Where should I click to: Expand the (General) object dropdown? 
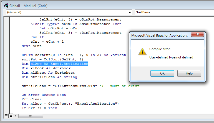coord(130,12)
